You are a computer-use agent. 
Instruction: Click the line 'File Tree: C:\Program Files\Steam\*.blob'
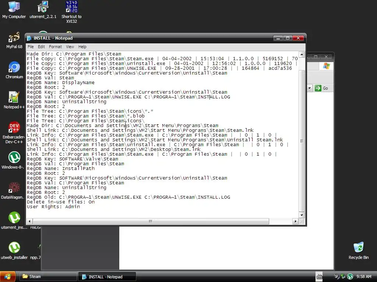[85, 116]
